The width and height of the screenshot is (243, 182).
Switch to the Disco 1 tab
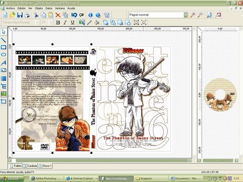coord(46,166)
